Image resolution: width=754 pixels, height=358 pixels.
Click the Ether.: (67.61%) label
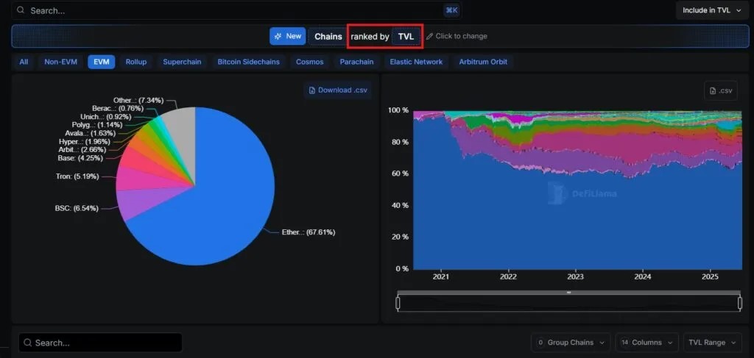tap(309, 232)
